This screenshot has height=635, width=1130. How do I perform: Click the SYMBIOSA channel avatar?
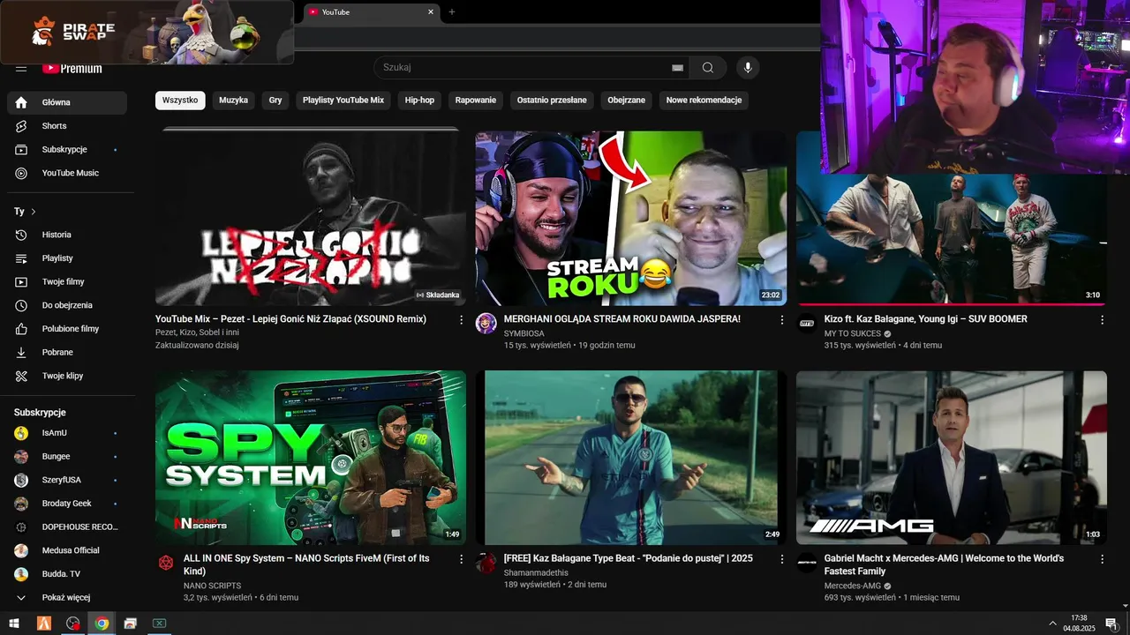point(486,323)
